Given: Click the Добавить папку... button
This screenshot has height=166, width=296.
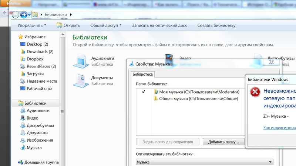Looking at the screenshot, I should coord(223,142).
